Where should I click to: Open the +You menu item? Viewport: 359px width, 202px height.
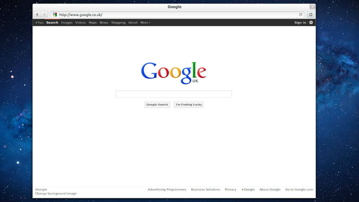(x=39, y=22)
